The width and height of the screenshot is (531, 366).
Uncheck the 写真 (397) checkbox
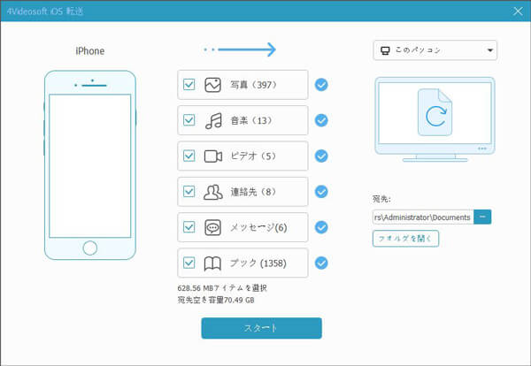click(189, 85)
